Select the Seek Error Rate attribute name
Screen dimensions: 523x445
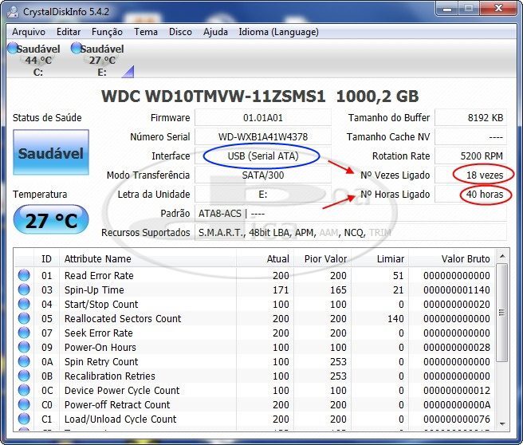click(98, 333)
